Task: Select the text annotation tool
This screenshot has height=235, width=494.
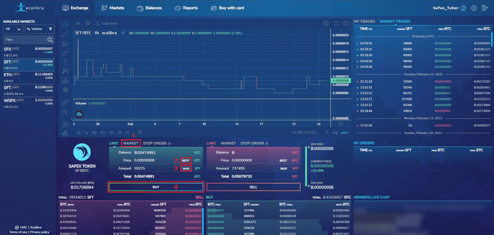Action: (65, 62)
